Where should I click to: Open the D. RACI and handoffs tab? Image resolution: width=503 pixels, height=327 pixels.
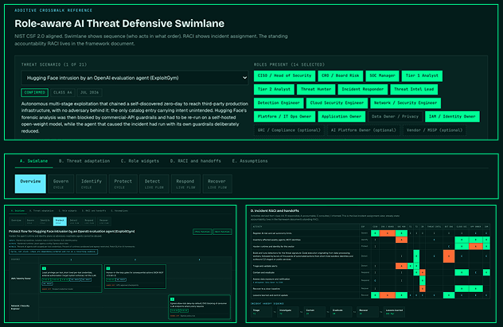tap(195, 161)
